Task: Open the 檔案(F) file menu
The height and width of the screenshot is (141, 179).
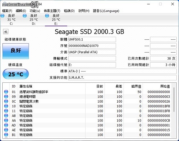Action: tap(7, 11)
